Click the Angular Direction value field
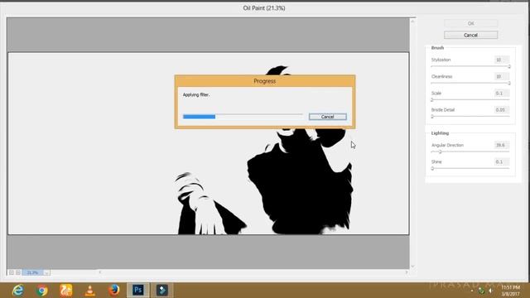The image size is (530, 298). point(501,146)
